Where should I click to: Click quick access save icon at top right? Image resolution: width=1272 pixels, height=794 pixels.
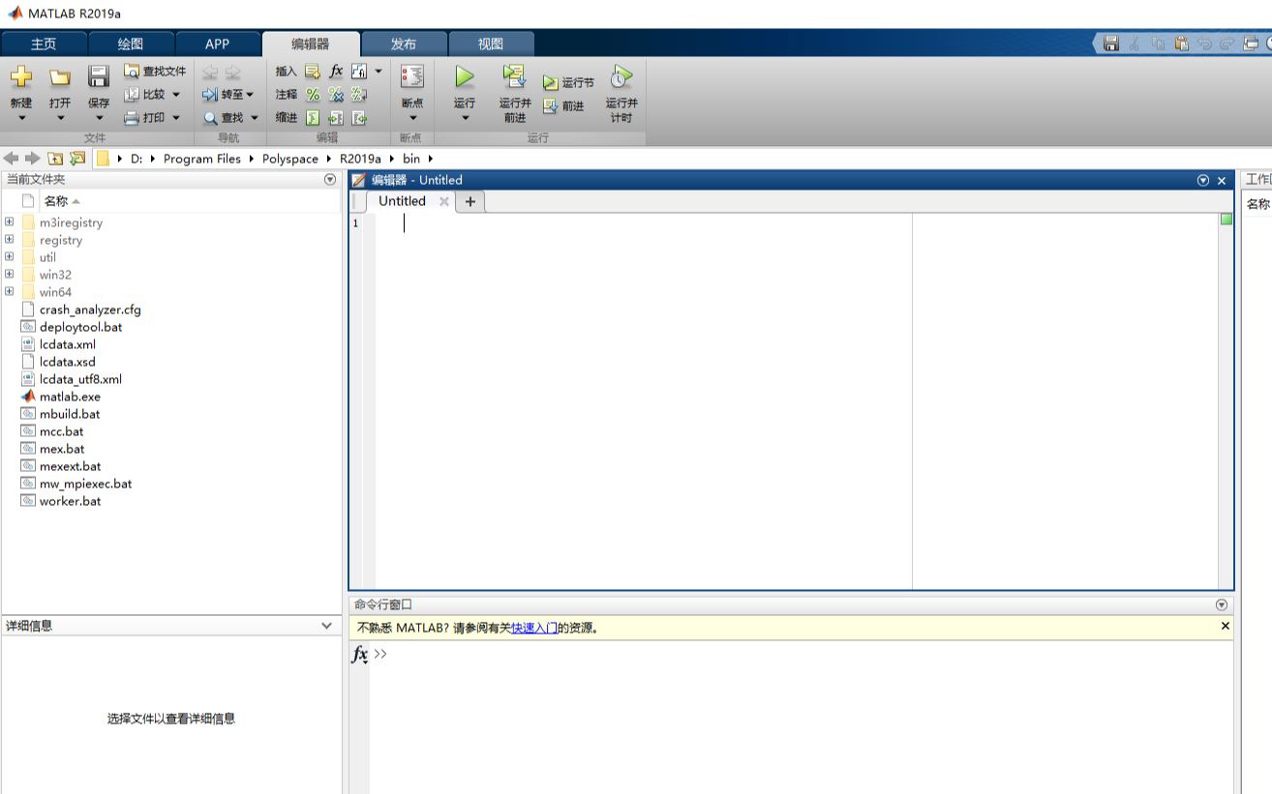(x=1111, y=44)
